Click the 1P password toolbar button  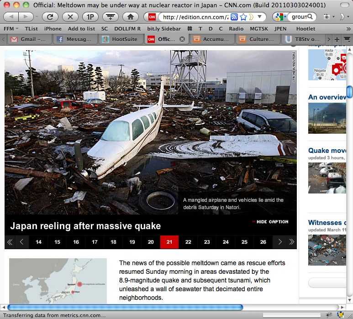coord(90,17)
